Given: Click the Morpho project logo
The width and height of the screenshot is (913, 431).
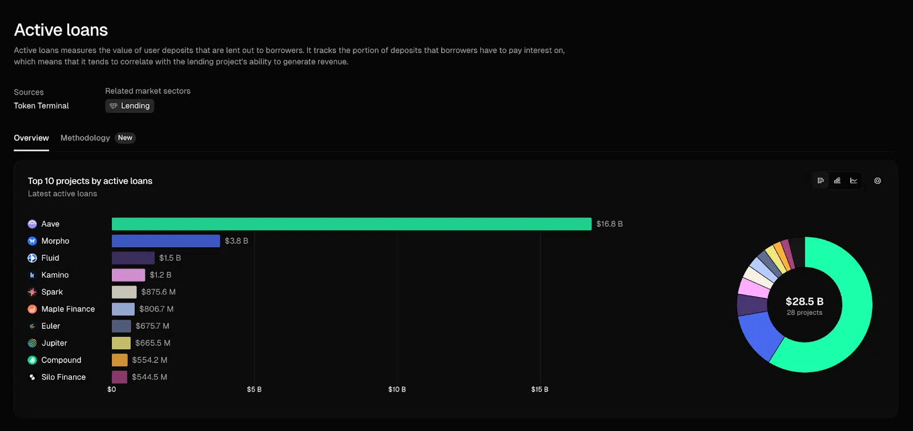Looking at the screenshot, I should 33,241.
